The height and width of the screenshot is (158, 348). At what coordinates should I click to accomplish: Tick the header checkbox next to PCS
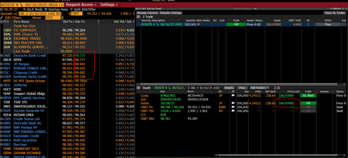pyautogui.click(x=2, y=22)
